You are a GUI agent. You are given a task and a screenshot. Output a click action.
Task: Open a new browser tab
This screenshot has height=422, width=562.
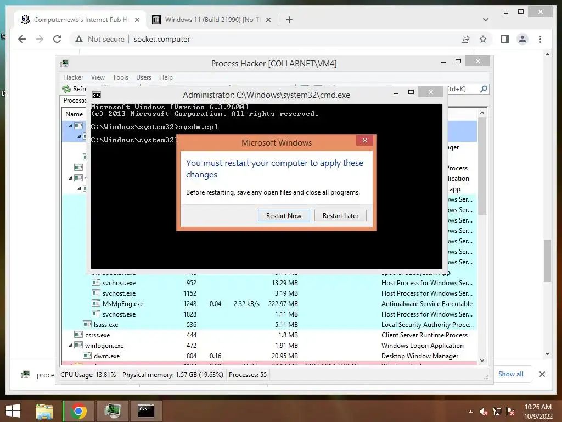point(289,20)
